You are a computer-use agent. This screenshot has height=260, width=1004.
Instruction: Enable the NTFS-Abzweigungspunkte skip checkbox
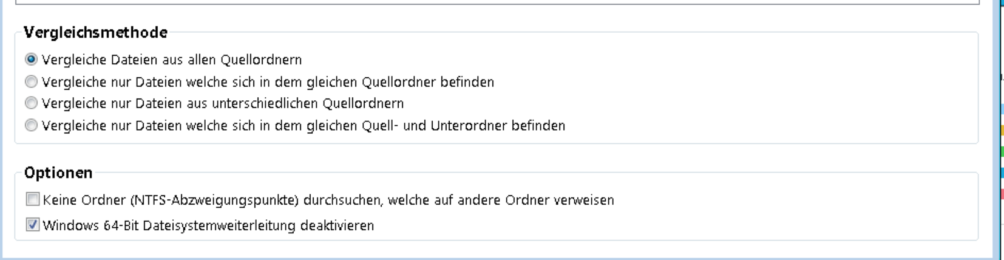coord(33,199)
